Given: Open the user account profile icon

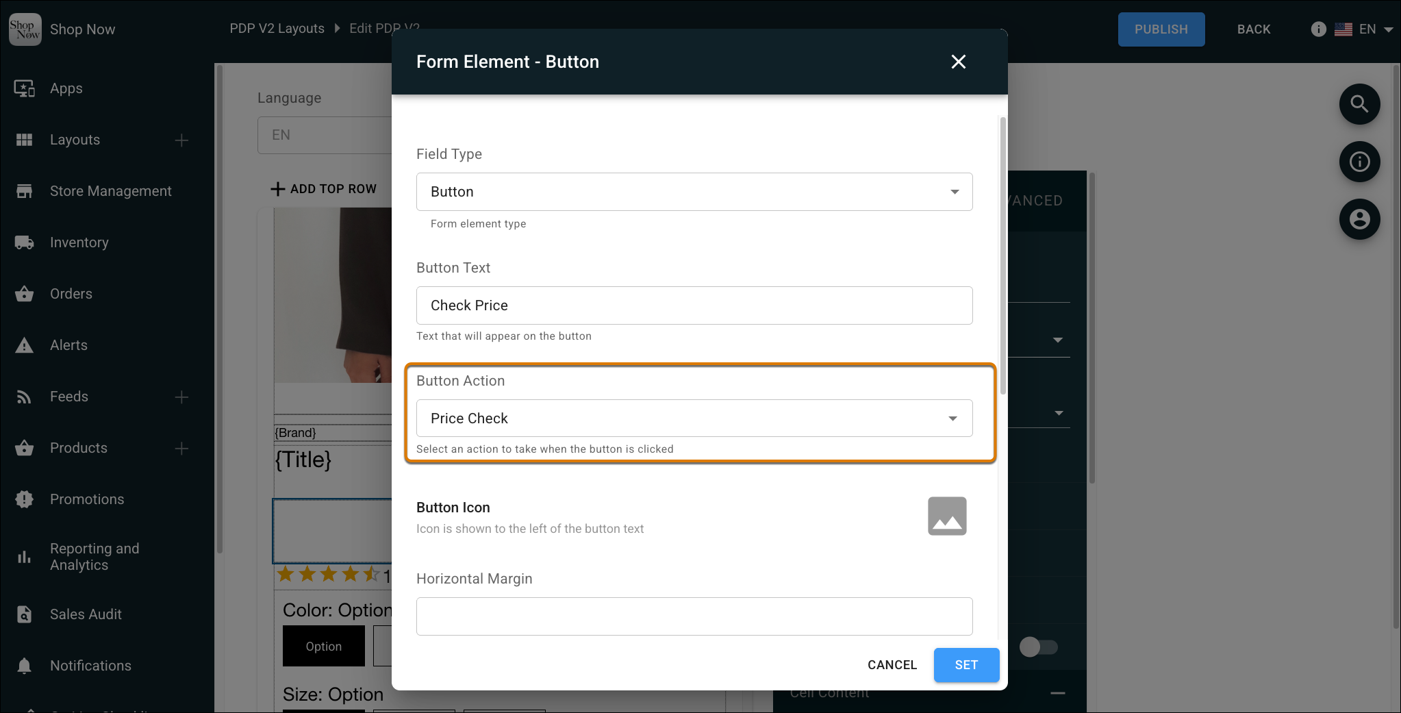Looking at the screenshot, I should (x=1359, y=219).
